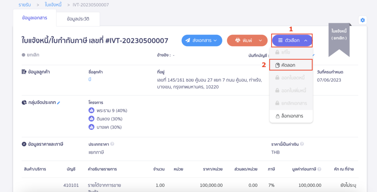Click the สินค้า/บริการ column header
This screenshot has width=377, height=192.
click(35, 169)
